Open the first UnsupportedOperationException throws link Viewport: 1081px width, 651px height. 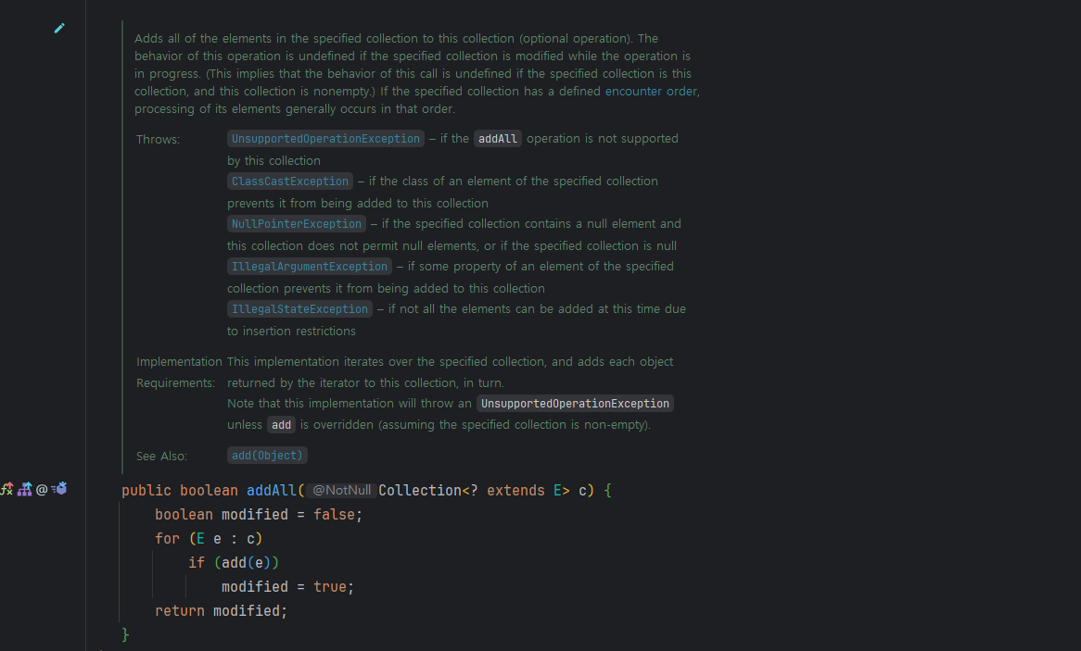[x=325, y=139]
